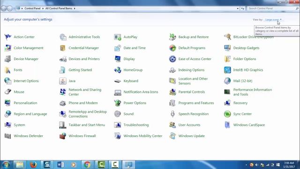
Task: Click the Folder Options icon
Action: 227,59
